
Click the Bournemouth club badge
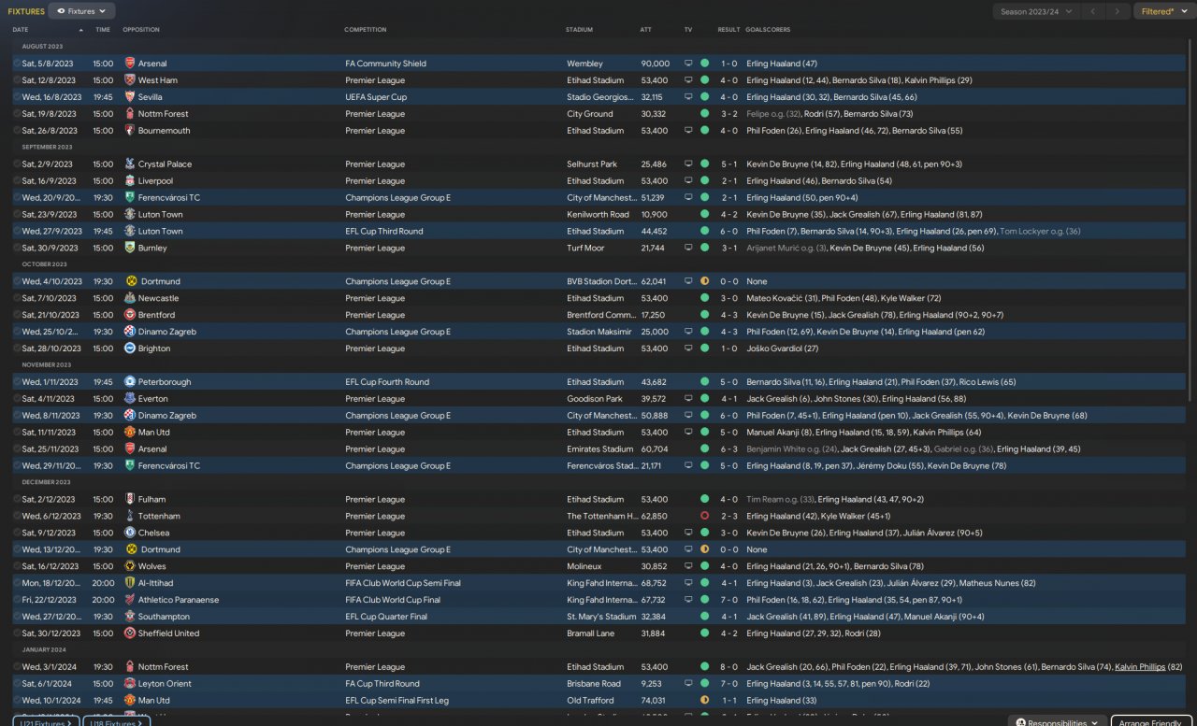130,131
